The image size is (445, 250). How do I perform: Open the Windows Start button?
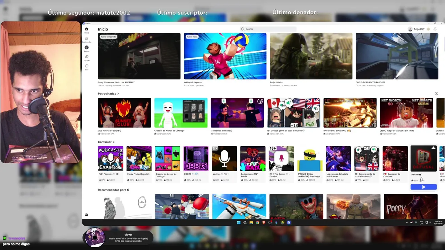(238, 223)
